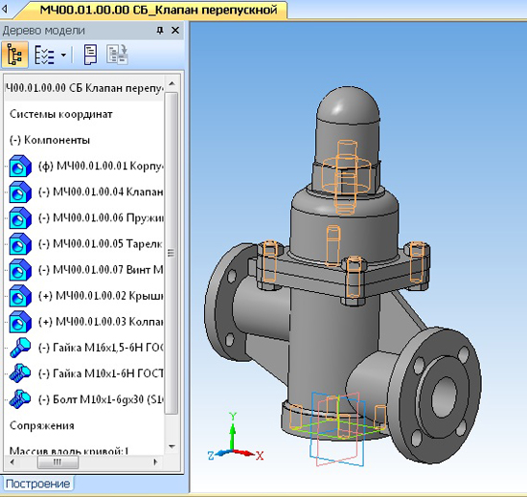Select the Сопряжения tree node
The width and height of the screenshot is (527, 497).
[41, 426]
